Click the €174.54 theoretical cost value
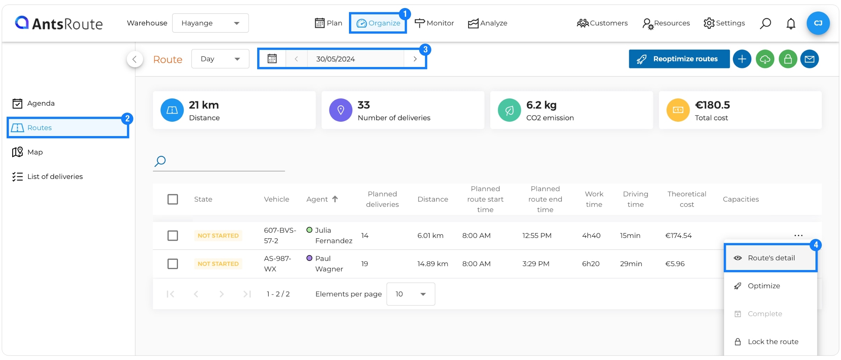This screenshot has height=360, width=841. [x=678, y=235]
